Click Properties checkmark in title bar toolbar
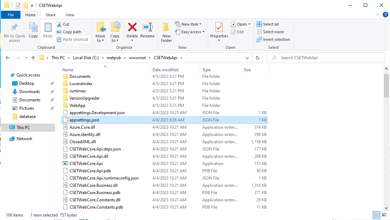Screen dimensions: 390x220 18,5
